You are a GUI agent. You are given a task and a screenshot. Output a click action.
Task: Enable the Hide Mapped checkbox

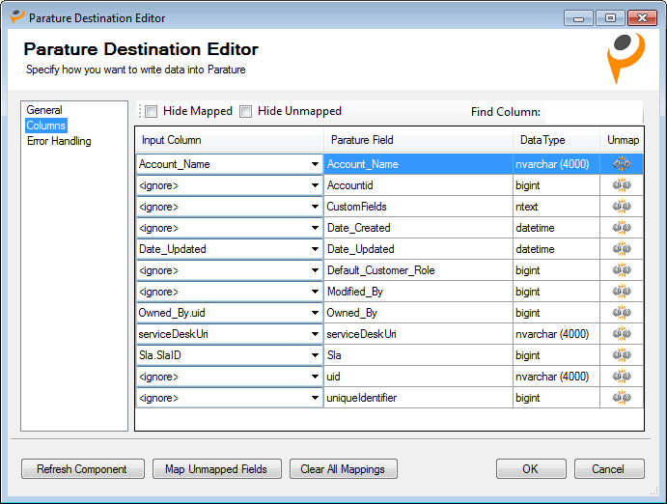click(x=151, y=111)
